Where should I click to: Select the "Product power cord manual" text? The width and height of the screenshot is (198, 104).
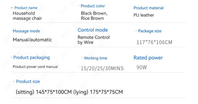(35, 67)
